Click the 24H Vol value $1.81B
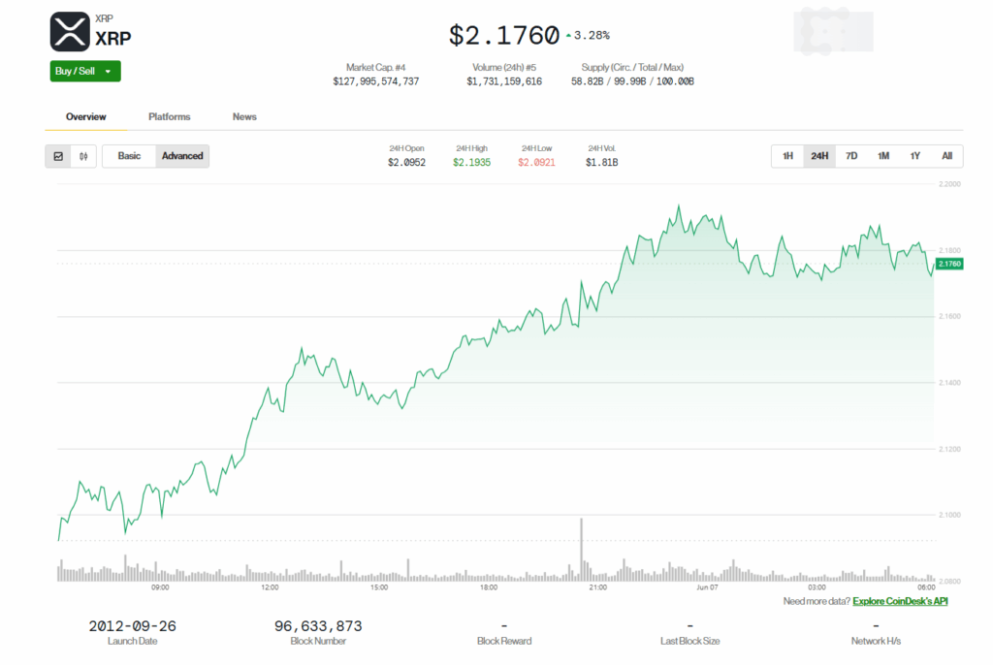The width and height of the screenshot is (993, 665). point(601,162)
